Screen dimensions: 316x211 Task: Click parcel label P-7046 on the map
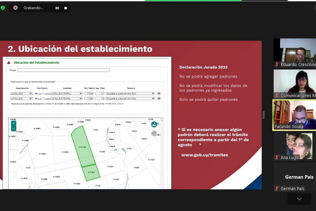point(116,179)
